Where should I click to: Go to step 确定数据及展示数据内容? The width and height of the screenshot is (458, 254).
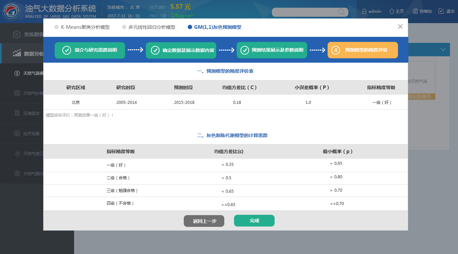point(181,50)
